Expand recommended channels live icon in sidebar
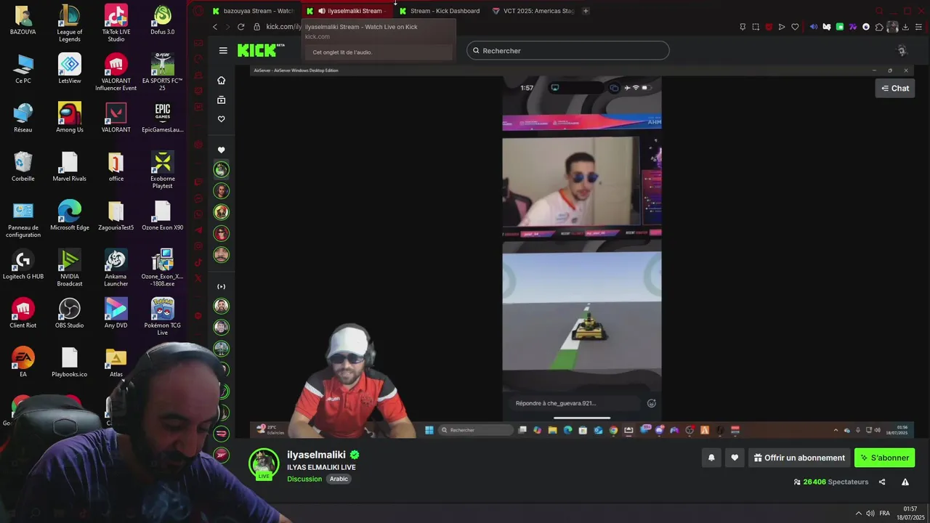 [x=222, y=286]
